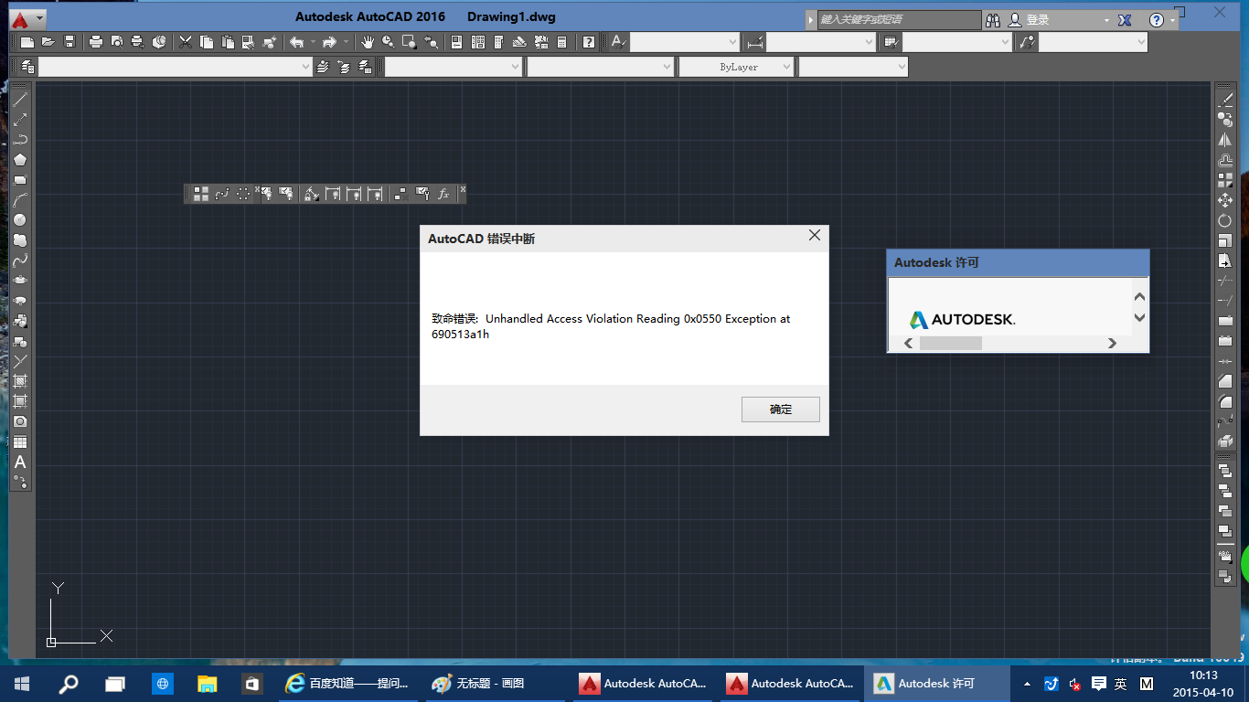The width and height of the screenshot is (1249, 702).
Task: Click the Redo arrow icon
Action: point(329,42)
